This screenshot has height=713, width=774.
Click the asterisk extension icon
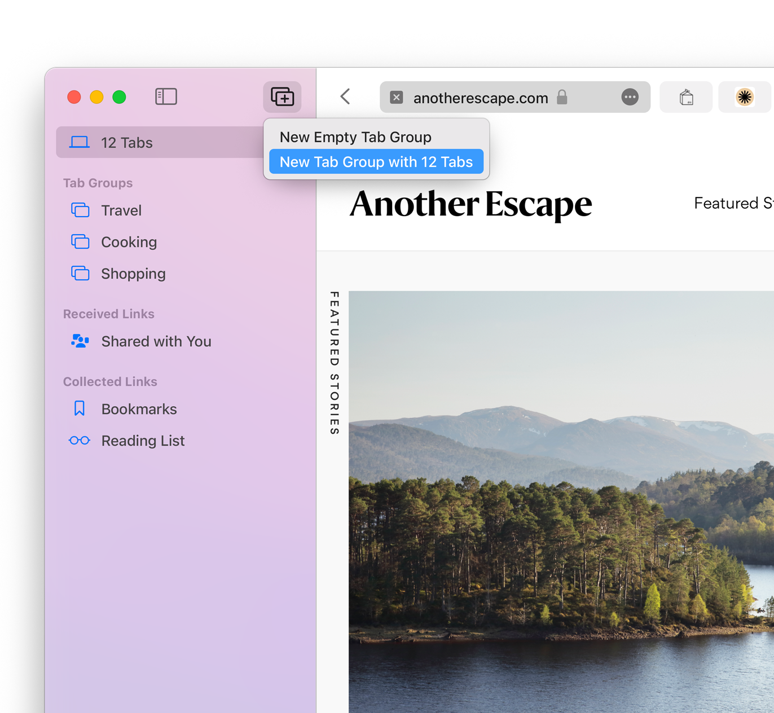click(744, 97)
